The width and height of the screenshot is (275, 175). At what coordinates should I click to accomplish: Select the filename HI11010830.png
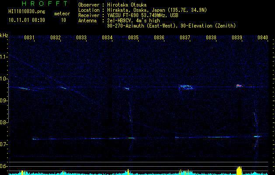[x=27, y=12]
